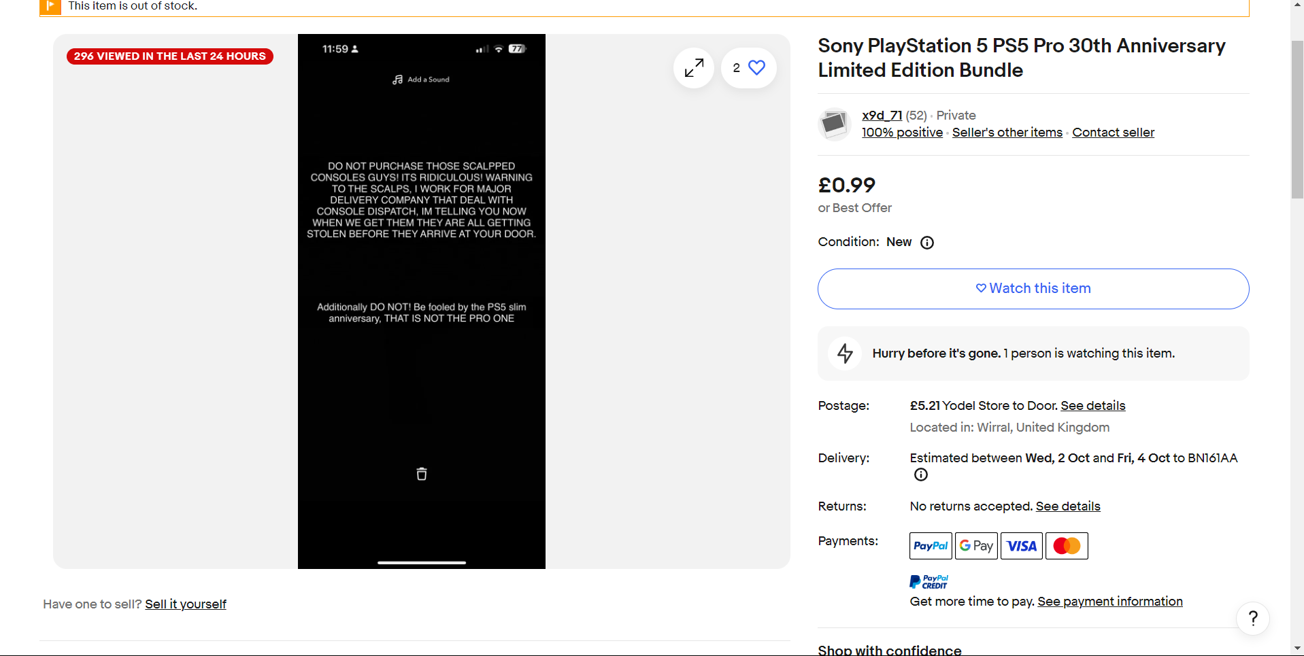
Task: Open the help question mark button
Action: coord(1253,618)
